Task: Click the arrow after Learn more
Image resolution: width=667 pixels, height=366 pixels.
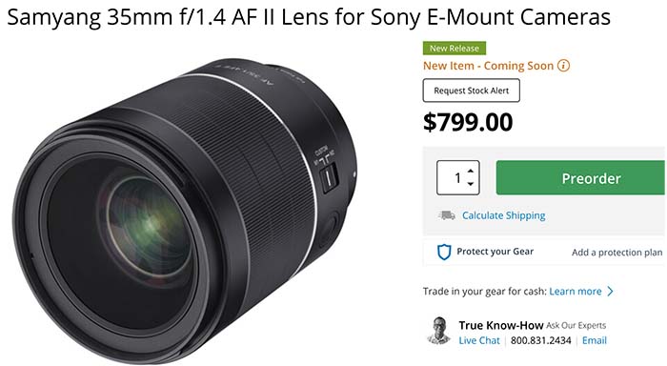Action: tap(611, 291)
